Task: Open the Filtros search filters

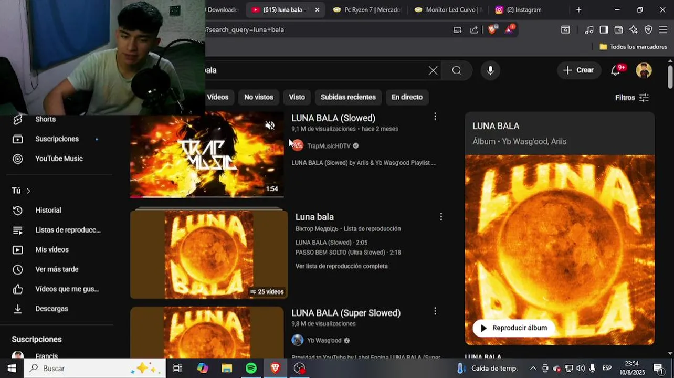Action: pyautogui.click(x=632, y=98)
